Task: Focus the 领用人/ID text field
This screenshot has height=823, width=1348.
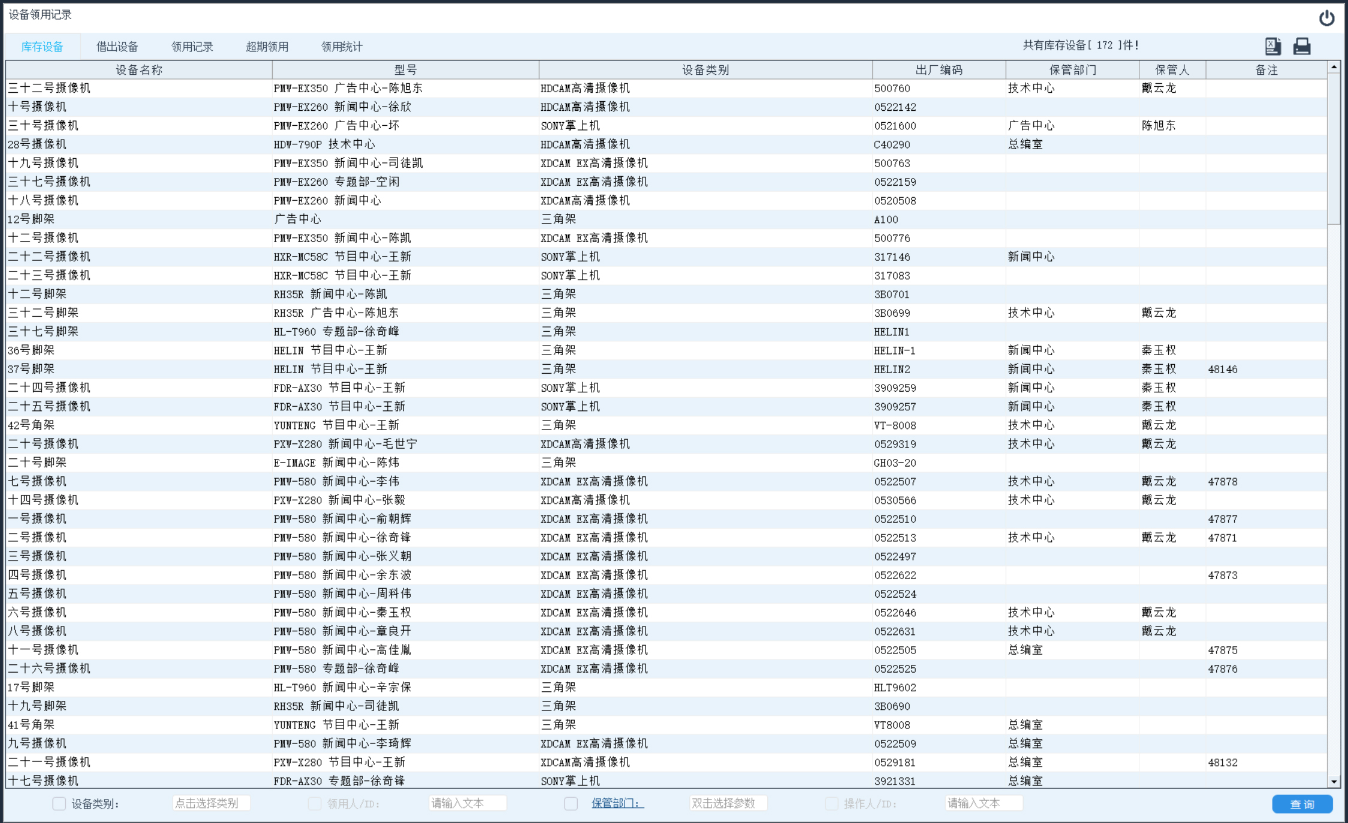Action: pos(468,803)
